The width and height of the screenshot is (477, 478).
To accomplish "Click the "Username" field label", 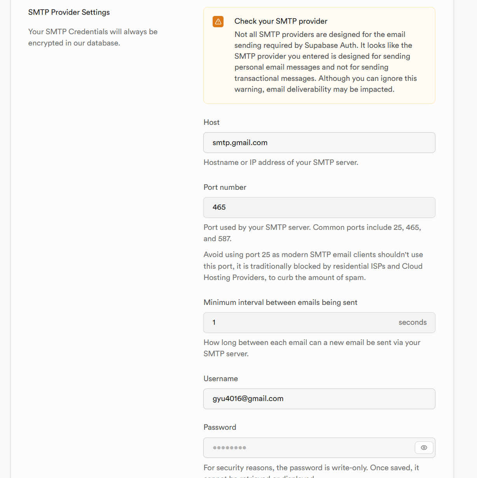I will pos(220,378).
